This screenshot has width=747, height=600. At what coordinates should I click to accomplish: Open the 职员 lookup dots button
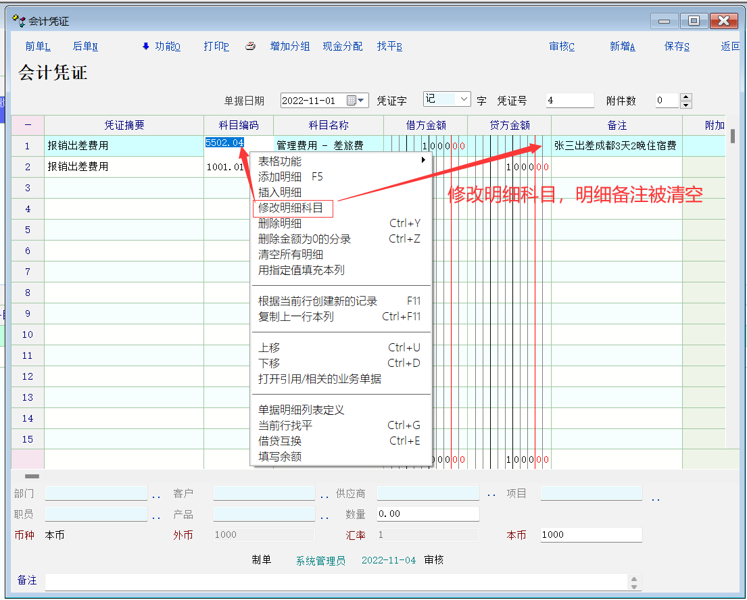click(156, 518)
